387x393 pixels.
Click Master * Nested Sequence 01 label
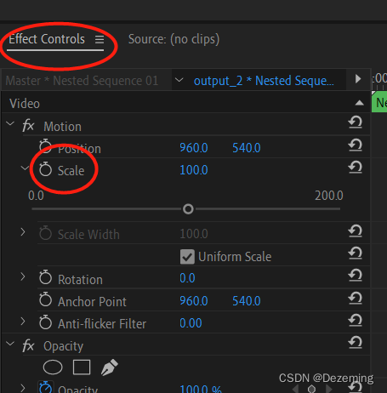coord(82,81)
